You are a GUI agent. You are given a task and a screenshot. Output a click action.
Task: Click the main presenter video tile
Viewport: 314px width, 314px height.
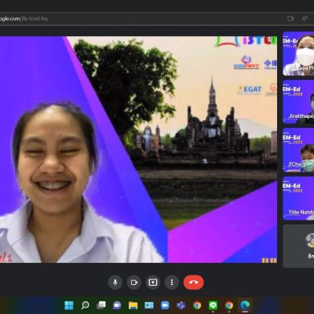click(138, 149)
